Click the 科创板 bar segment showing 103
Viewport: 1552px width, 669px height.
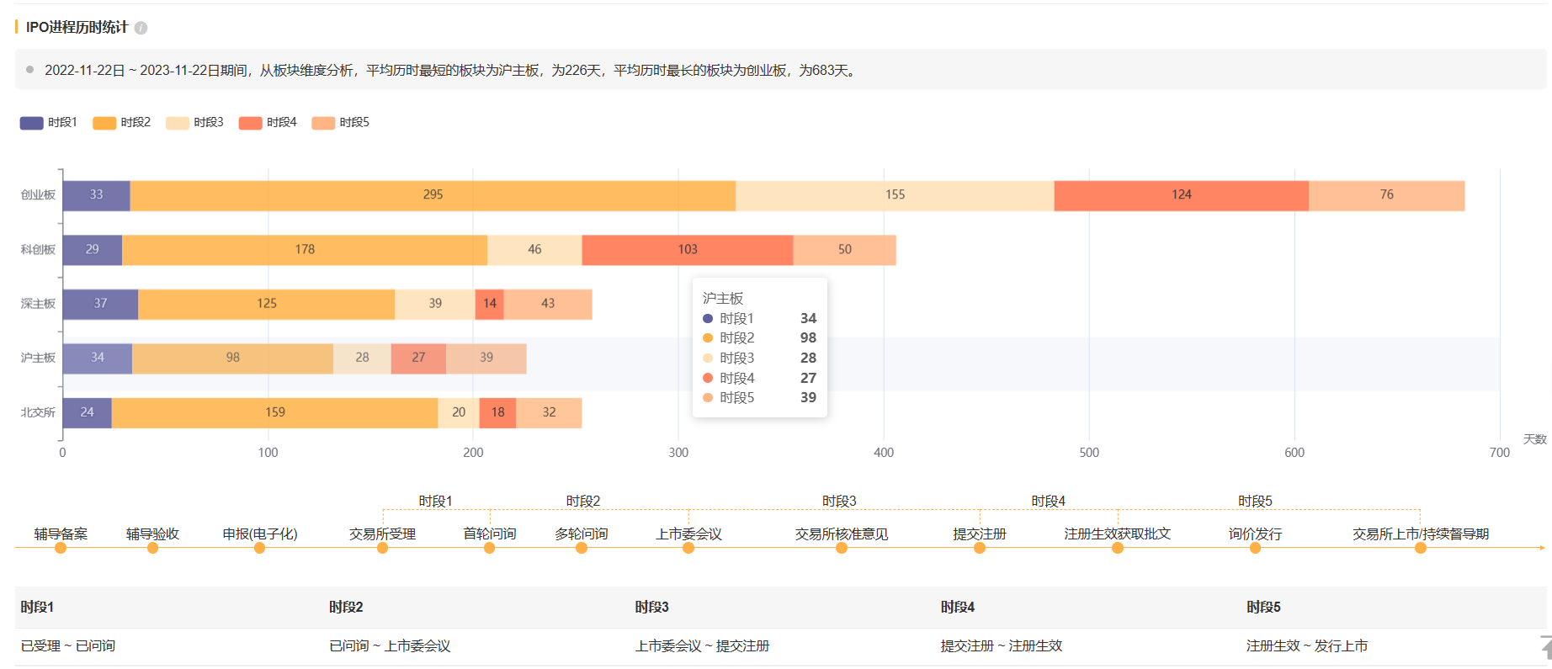688,250
